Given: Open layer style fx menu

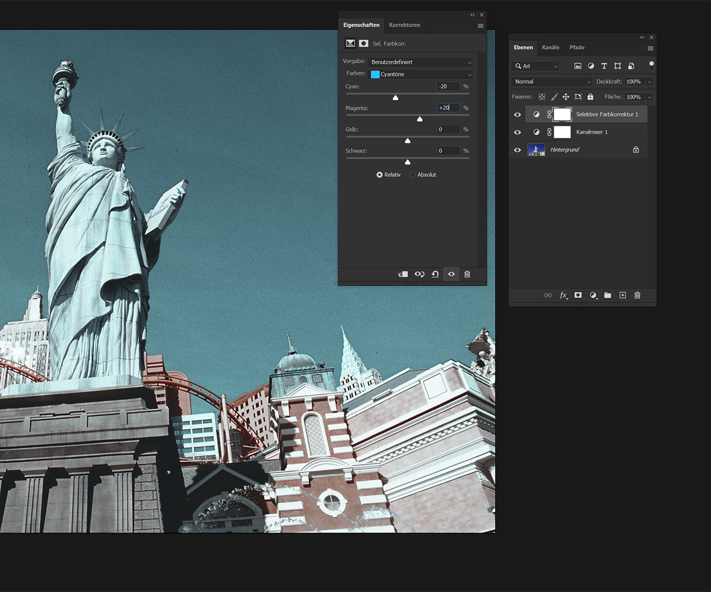Looking at the screenshot, I should click(563, 295).
